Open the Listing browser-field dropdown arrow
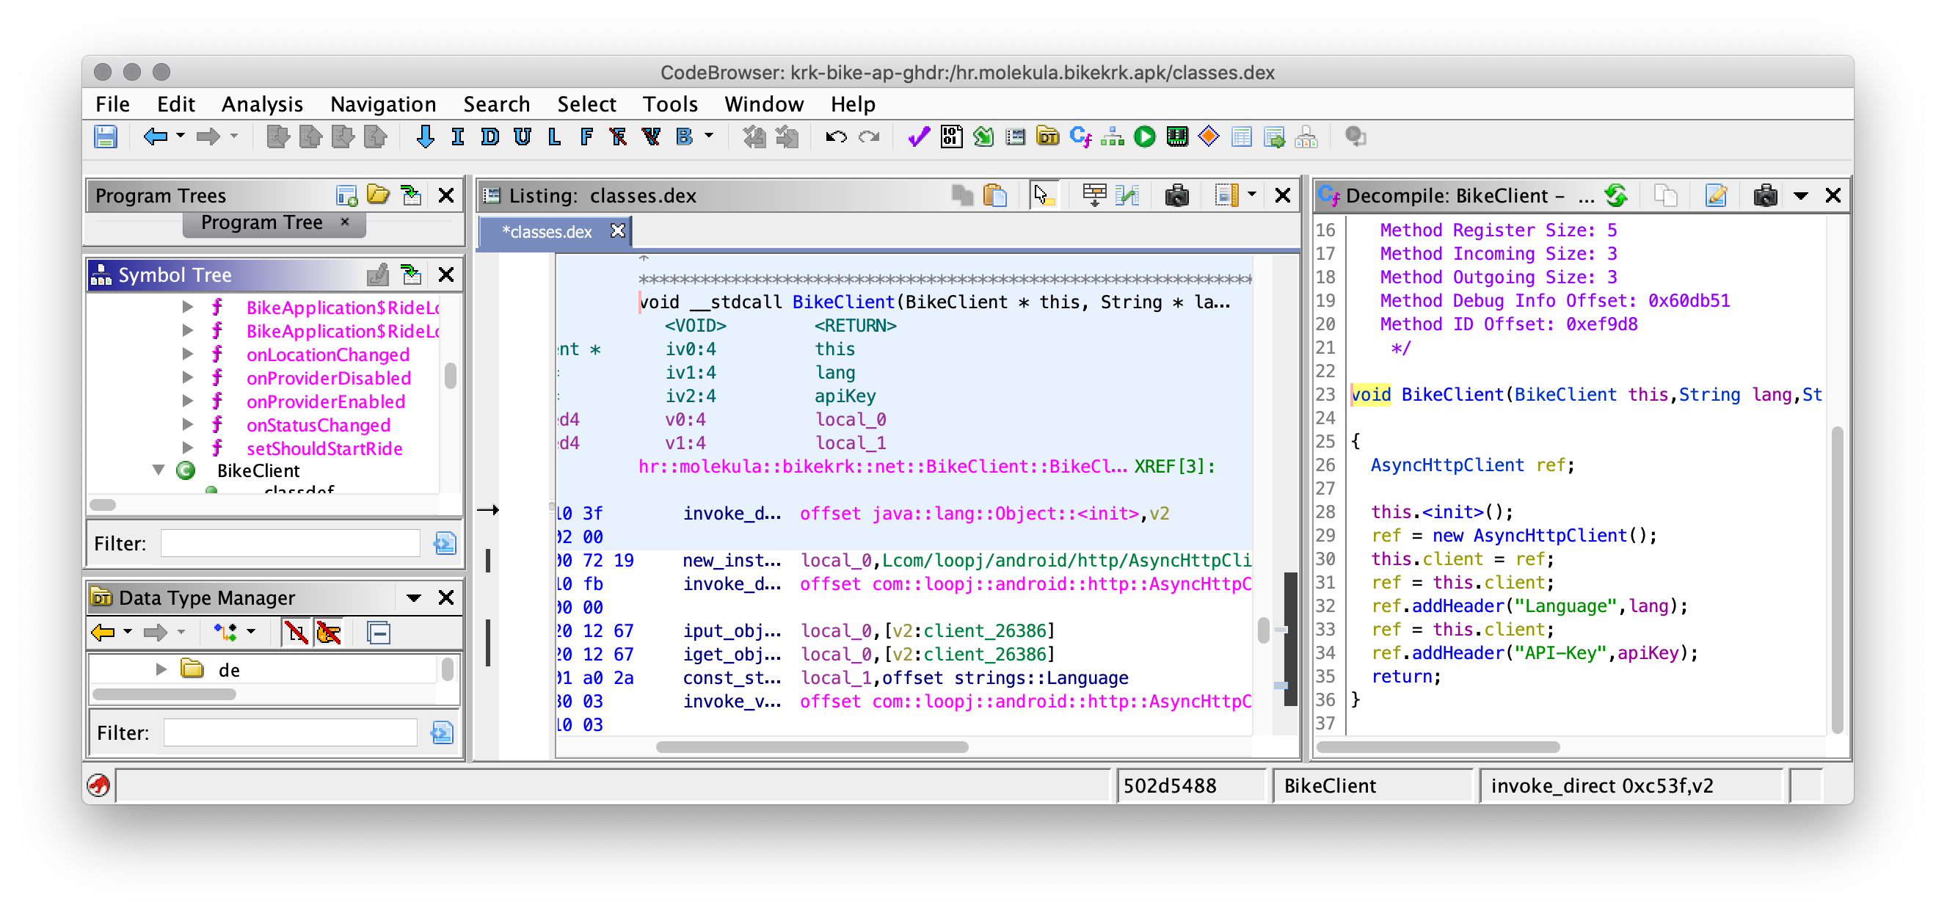1936x913 pixels. point(1251,195)
